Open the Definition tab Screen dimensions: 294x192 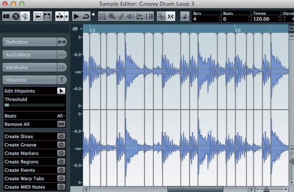click(29, 42)
